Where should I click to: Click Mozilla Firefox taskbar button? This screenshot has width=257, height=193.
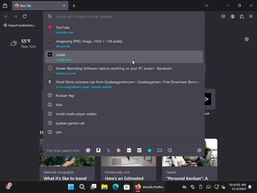point(149,187)
